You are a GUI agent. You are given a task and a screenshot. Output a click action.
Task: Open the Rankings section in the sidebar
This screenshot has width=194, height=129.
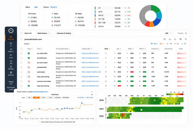11,38
